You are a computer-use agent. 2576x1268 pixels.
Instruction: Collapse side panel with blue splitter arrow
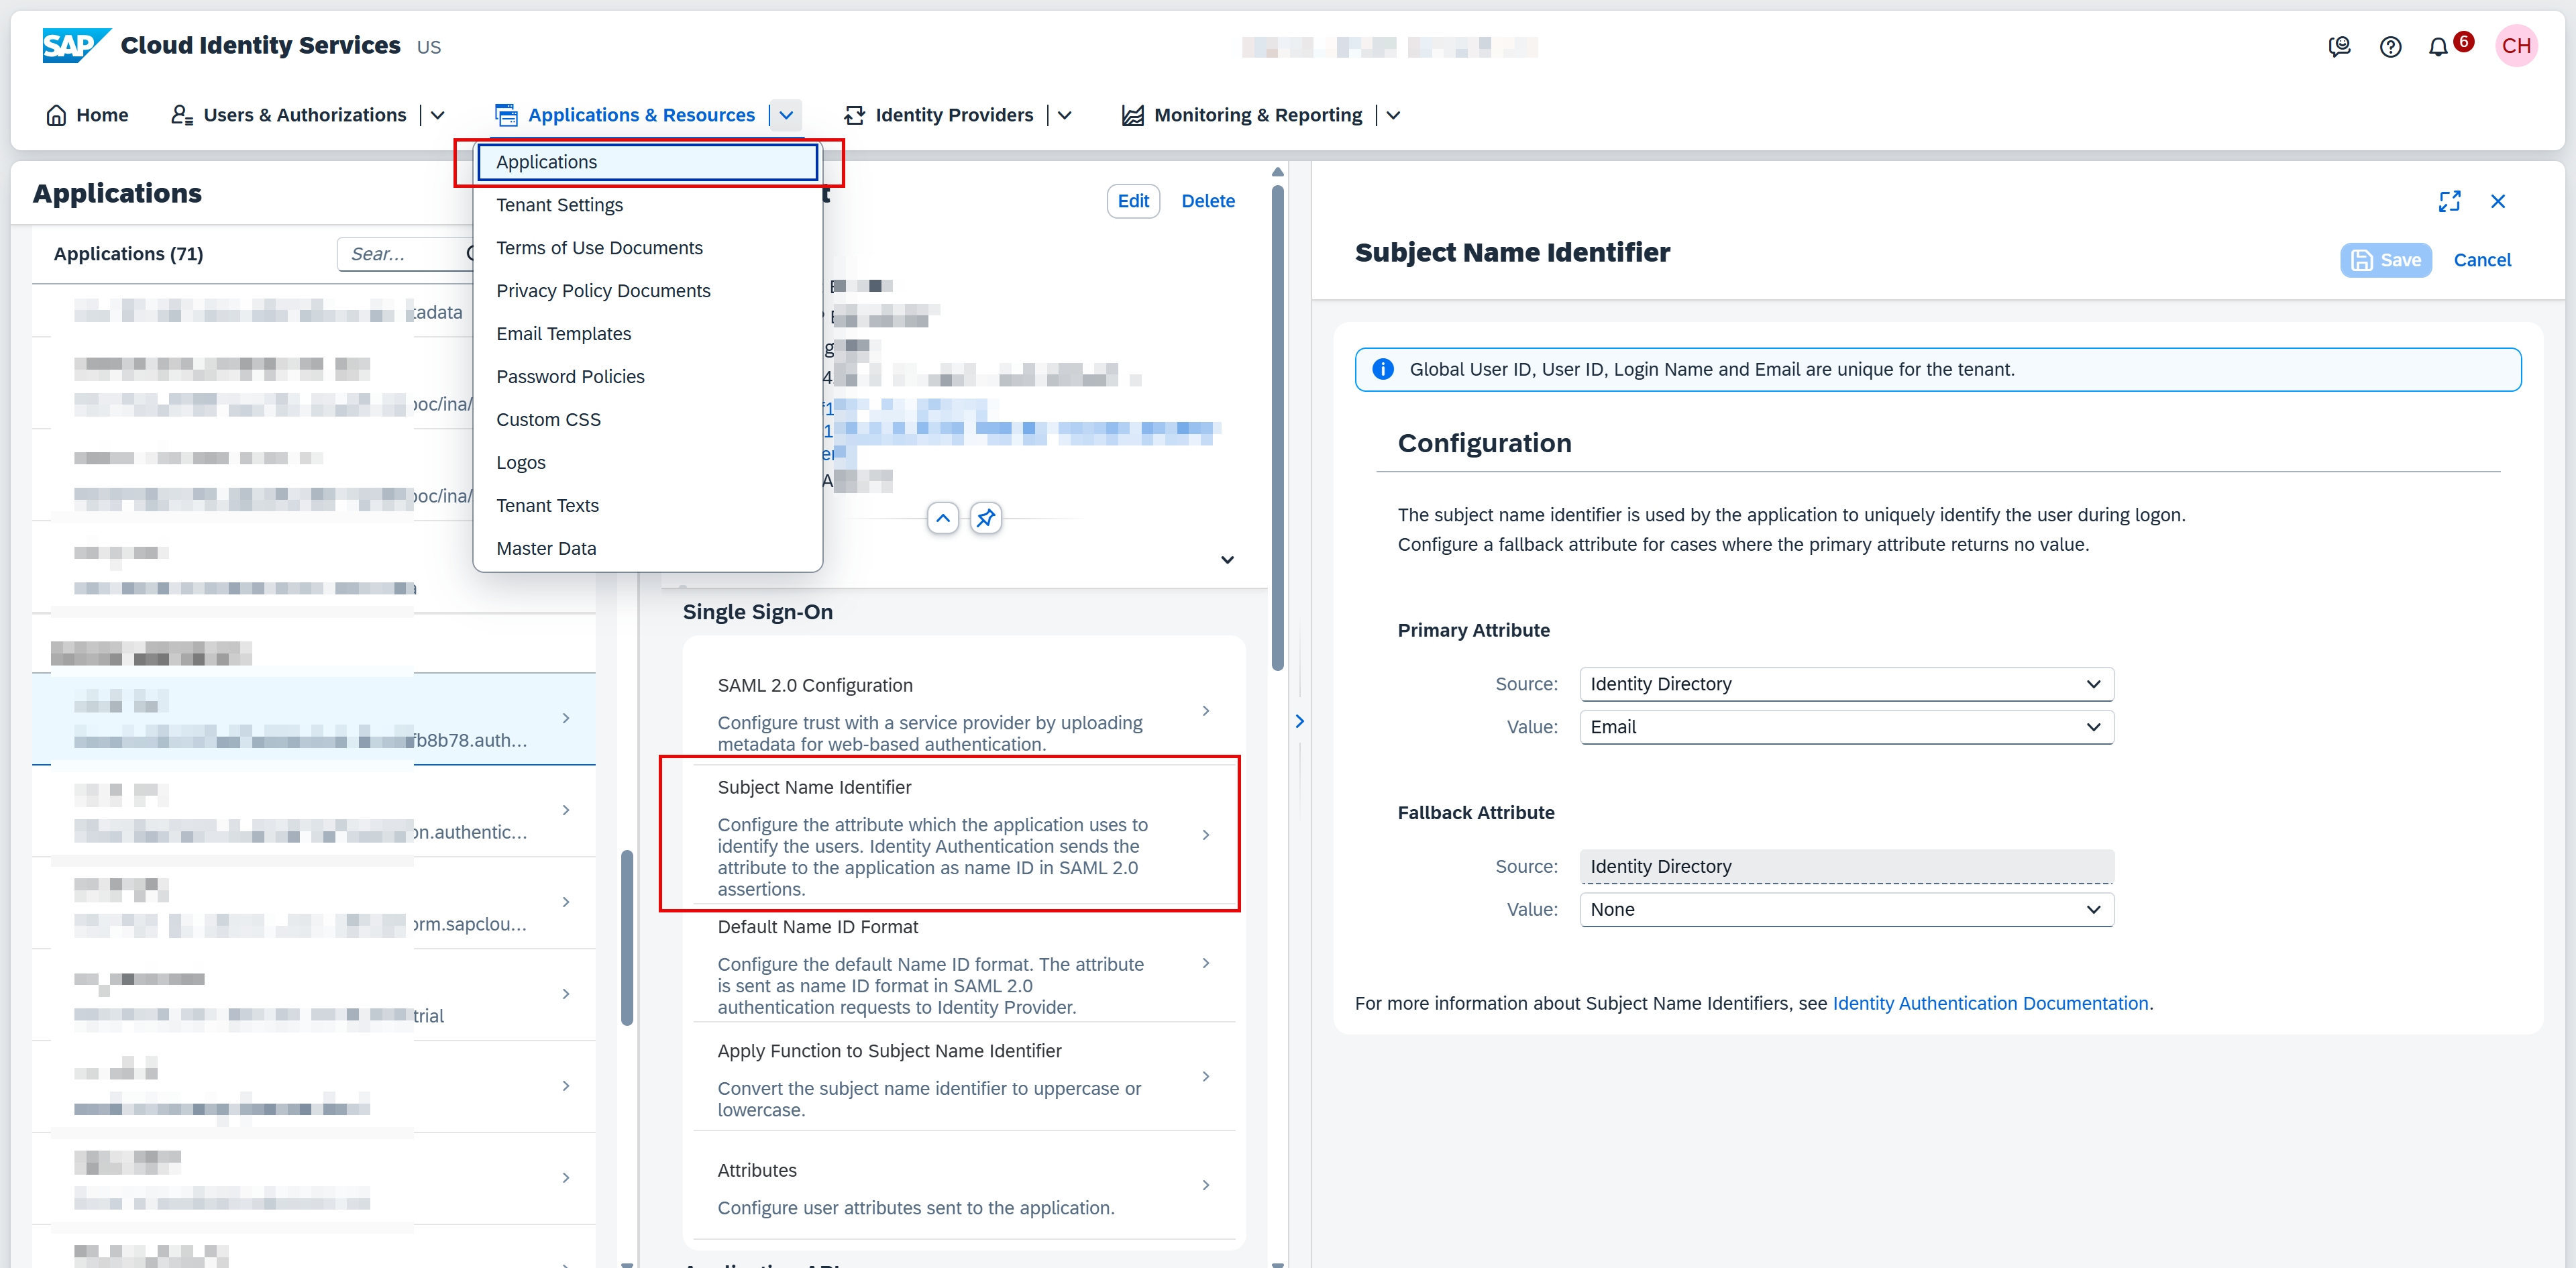(1299, 721)
